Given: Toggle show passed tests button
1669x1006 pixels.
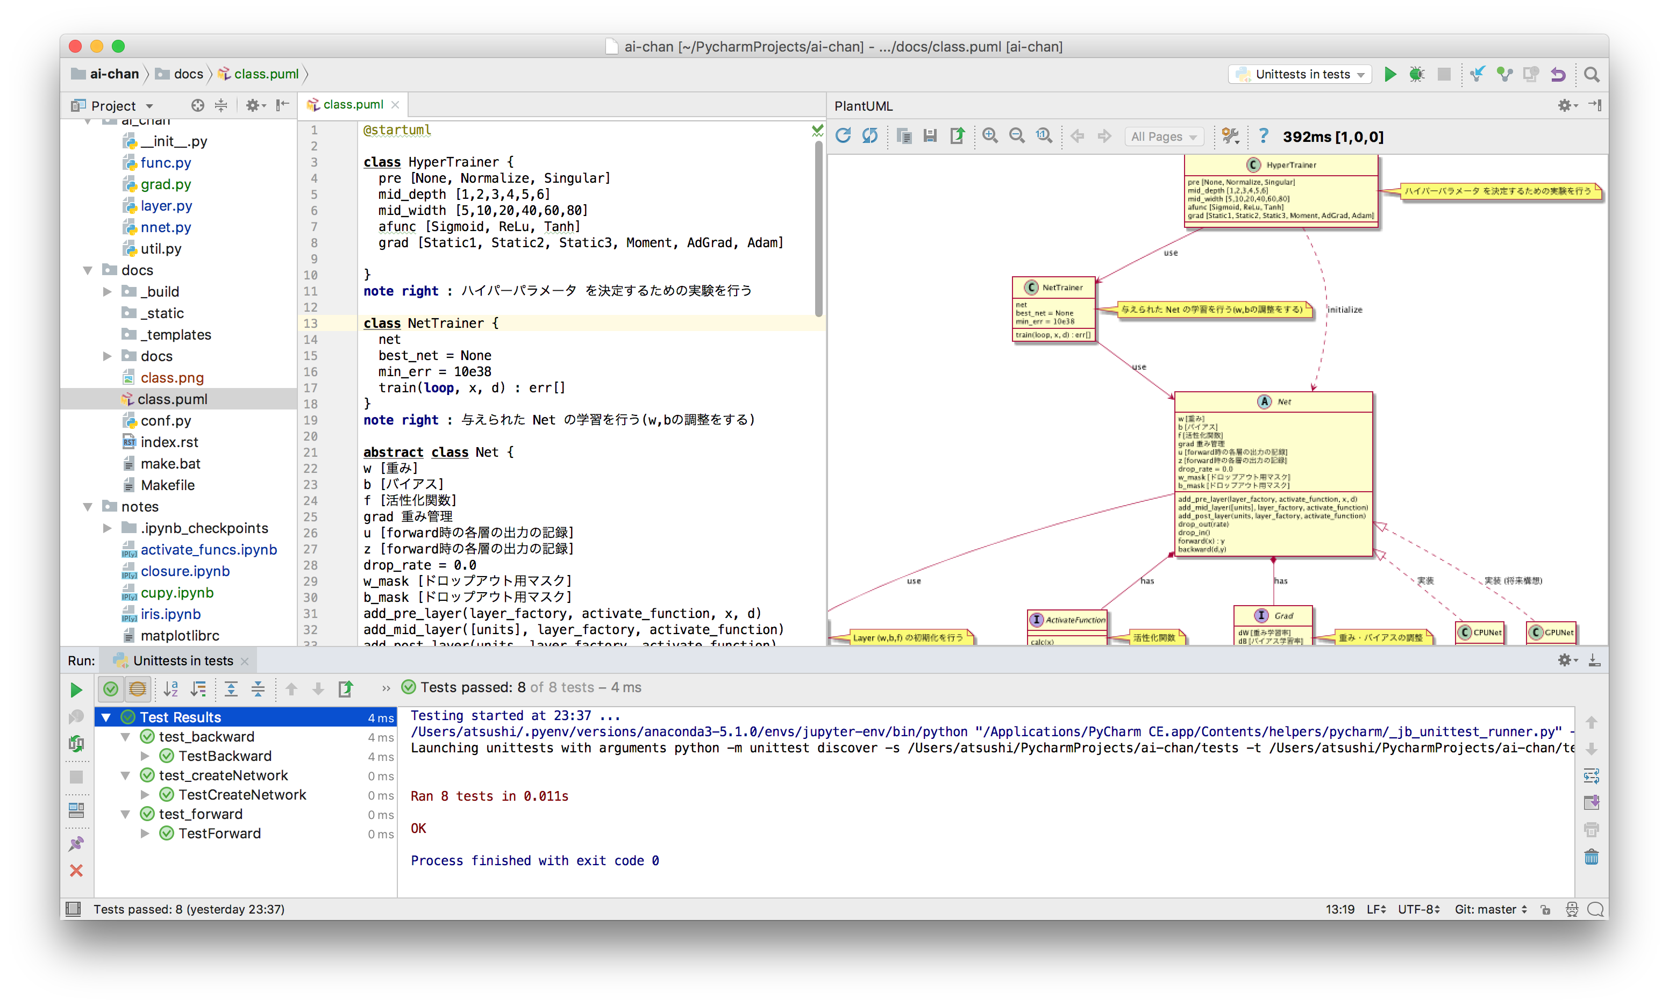Looking at the screenshot, I should (x=110, y=689).
